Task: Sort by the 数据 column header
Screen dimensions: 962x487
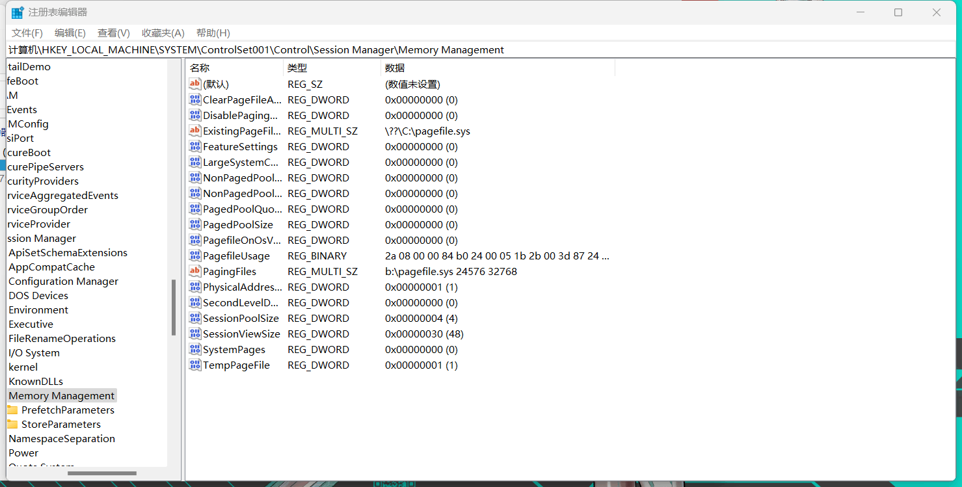Action: pos(498,68)
